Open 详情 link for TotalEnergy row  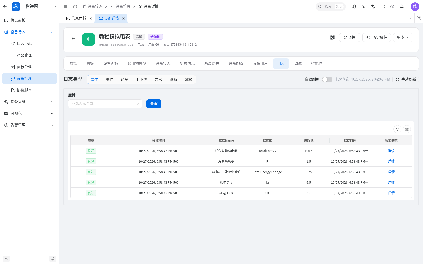(391, 151)
